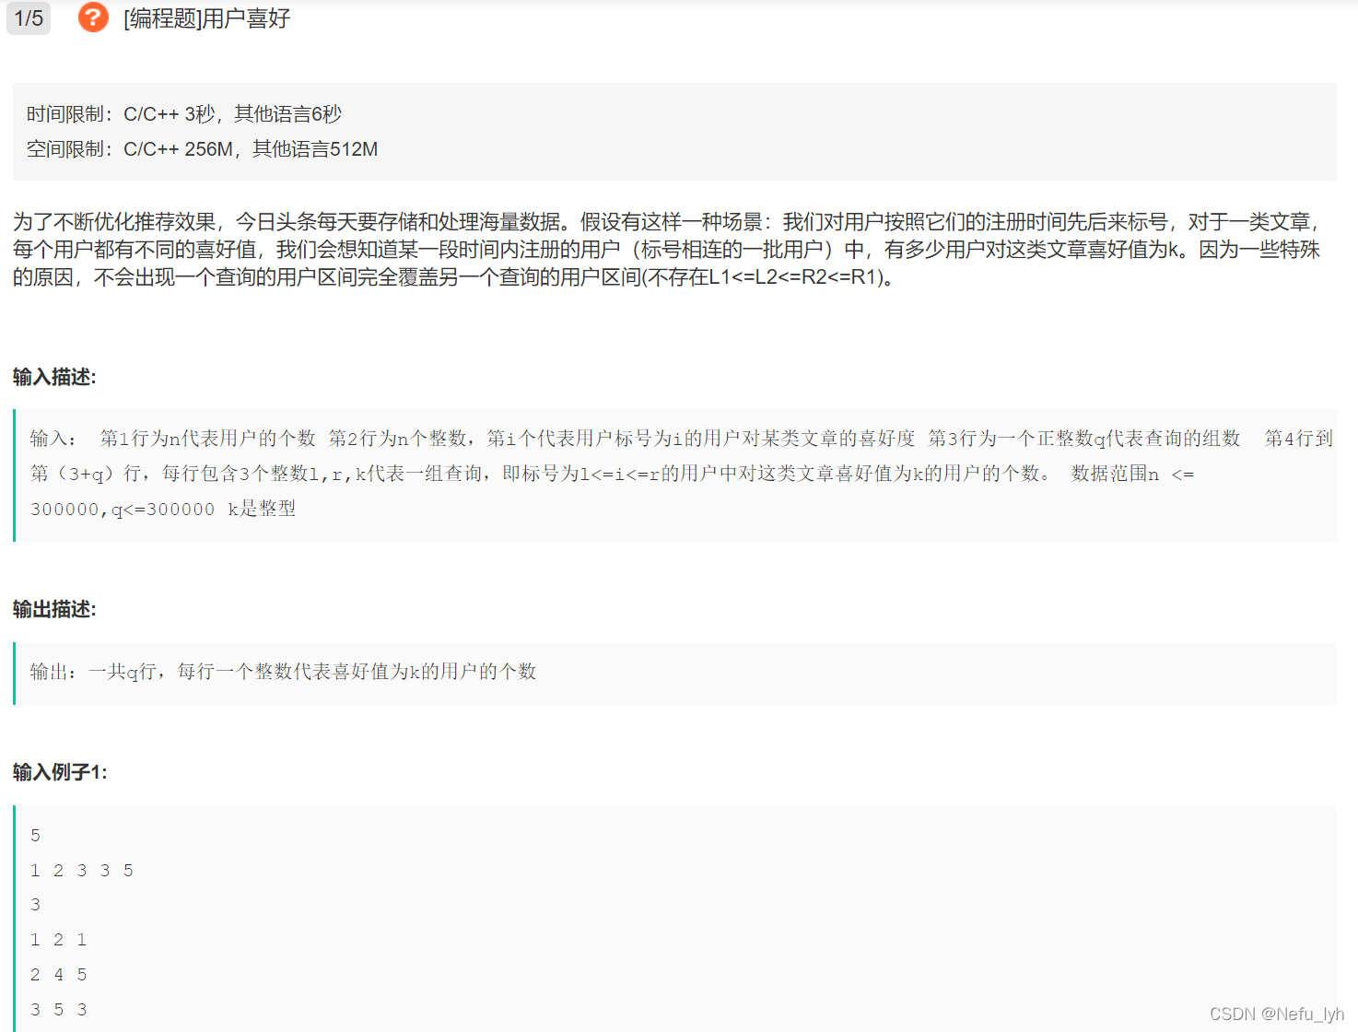
Task: Click the sample line 1 2 3 3 5
Action: click(x=82, y=871)
